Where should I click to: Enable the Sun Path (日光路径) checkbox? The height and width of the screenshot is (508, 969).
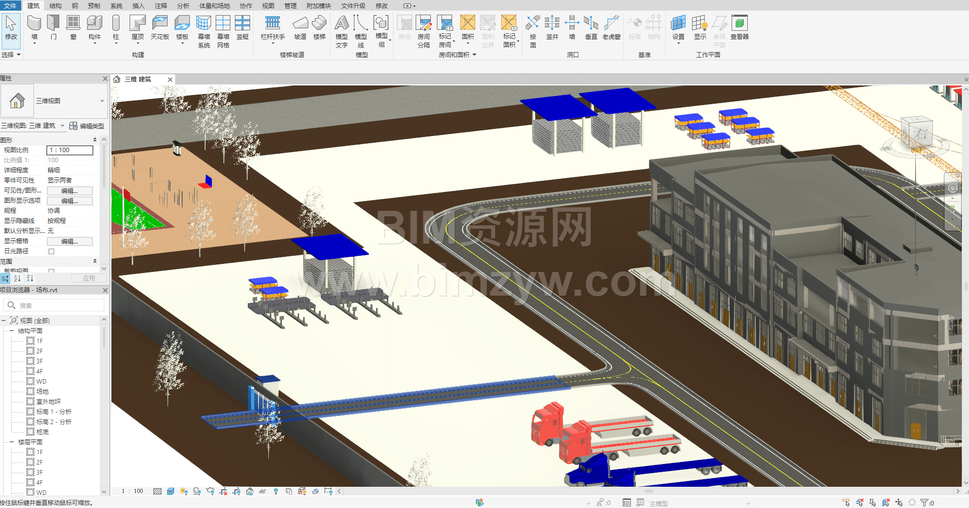pyautogui.click(x=51, y=251)
